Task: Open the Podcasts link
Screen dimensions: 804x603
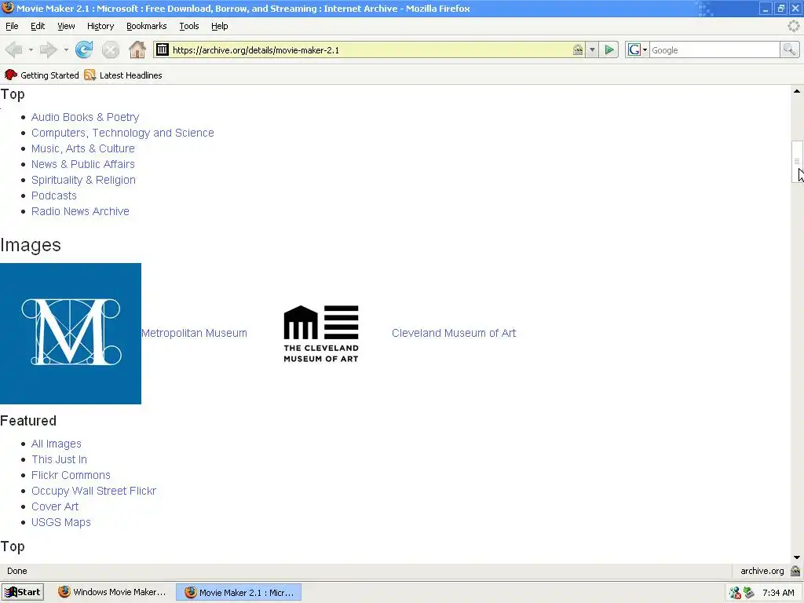Action: tap(54, 196)
